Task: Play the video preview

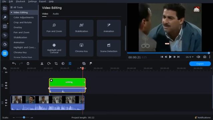Action: coord(170,57)
